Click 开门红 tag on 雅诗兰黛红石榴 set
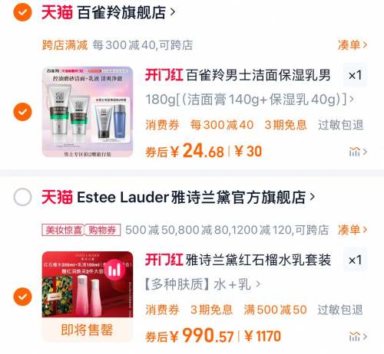The height and width of the screenshot is (354, 384). 164,260
